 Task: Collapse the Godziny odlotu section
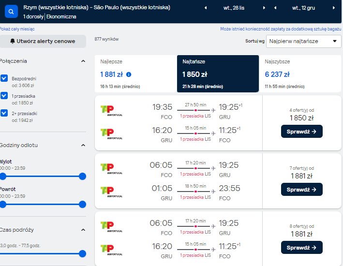click(x=83, y=145)
